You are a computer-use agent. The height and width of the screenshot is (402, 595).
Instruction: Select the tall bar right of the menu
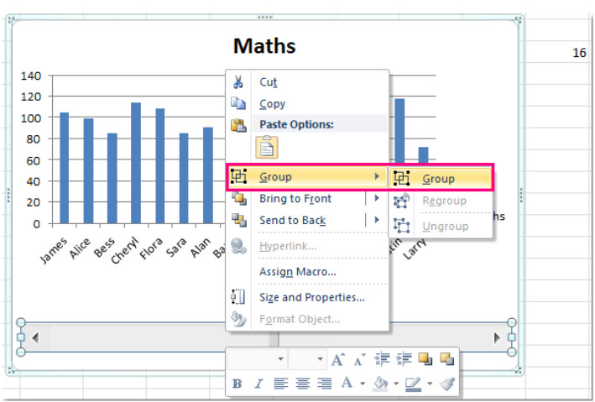pos(399,130)
